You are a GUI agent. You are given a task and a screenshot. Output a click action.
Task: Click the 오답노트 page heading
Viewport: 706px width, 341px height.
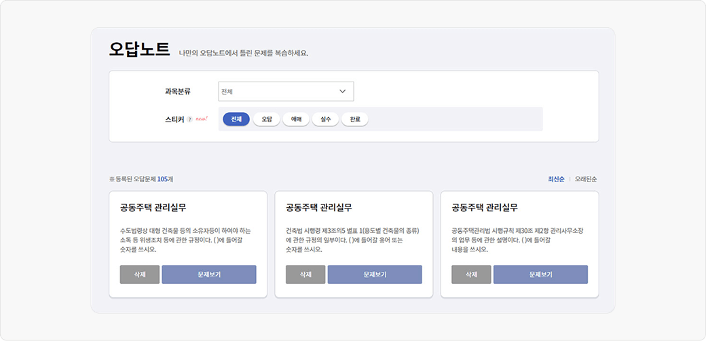click(139, 49)
